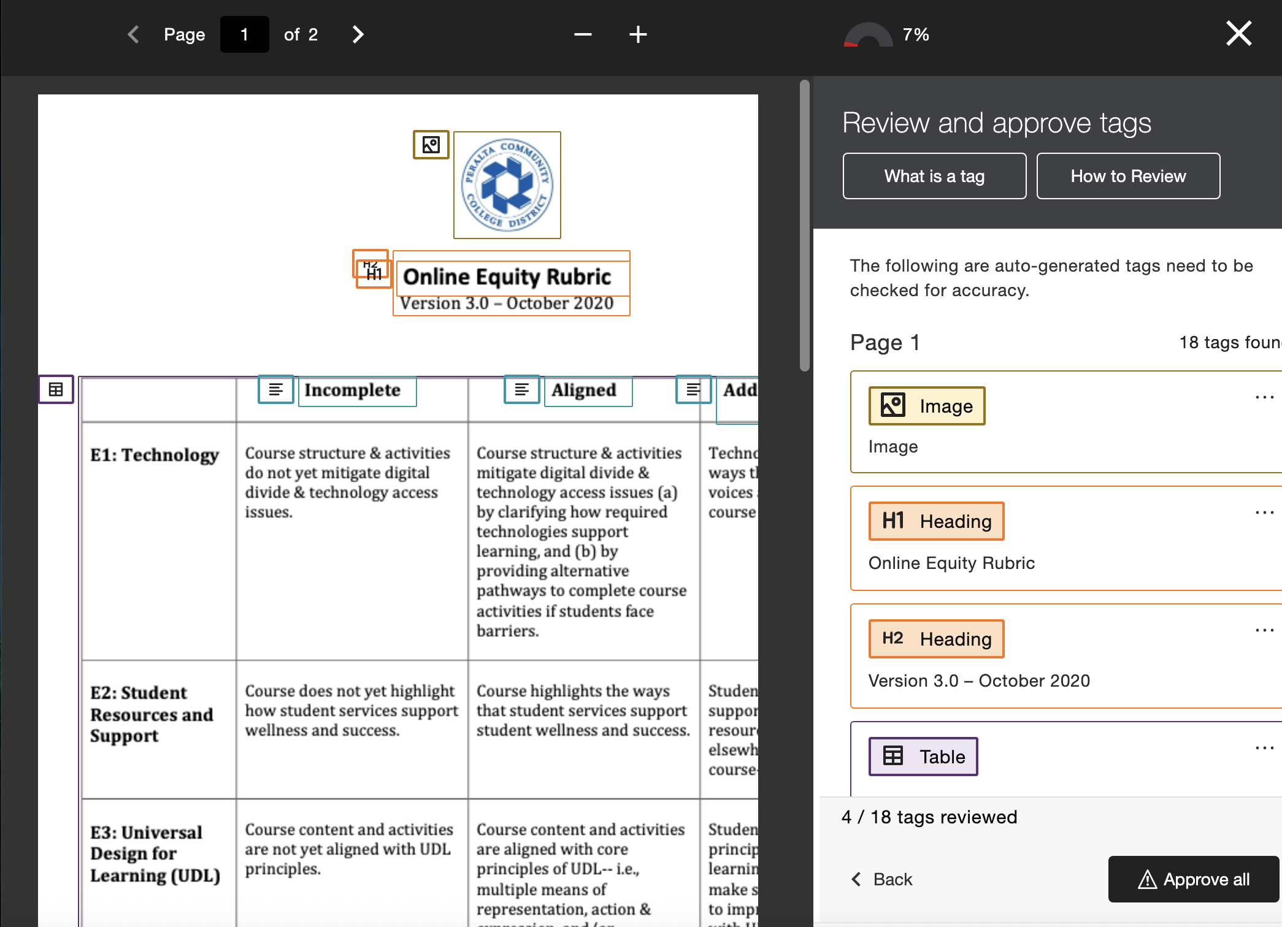Click the H2 Heading tag badge
Screen dimensions: 1282x927
[x=936, y=639]
